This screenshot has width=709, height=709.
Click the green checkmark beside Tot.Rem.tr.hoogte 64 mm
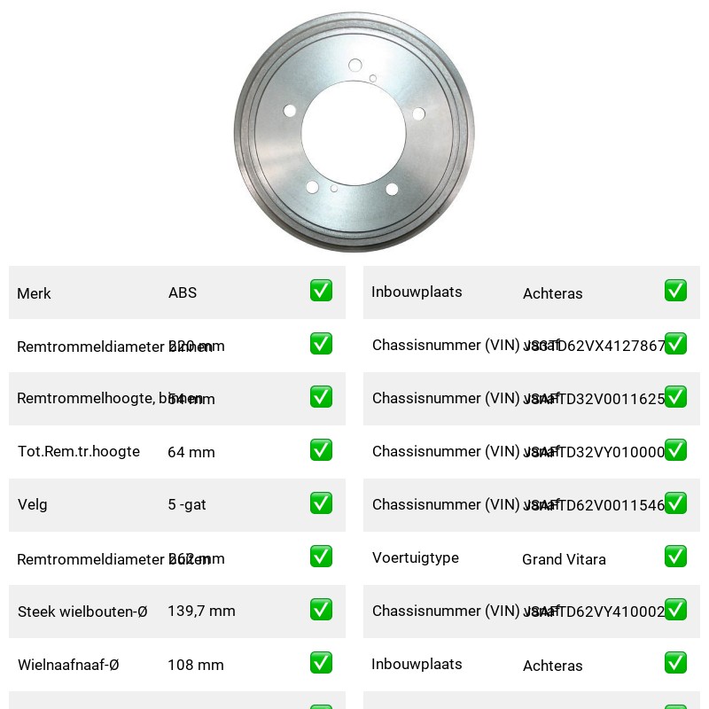point(321,450)
